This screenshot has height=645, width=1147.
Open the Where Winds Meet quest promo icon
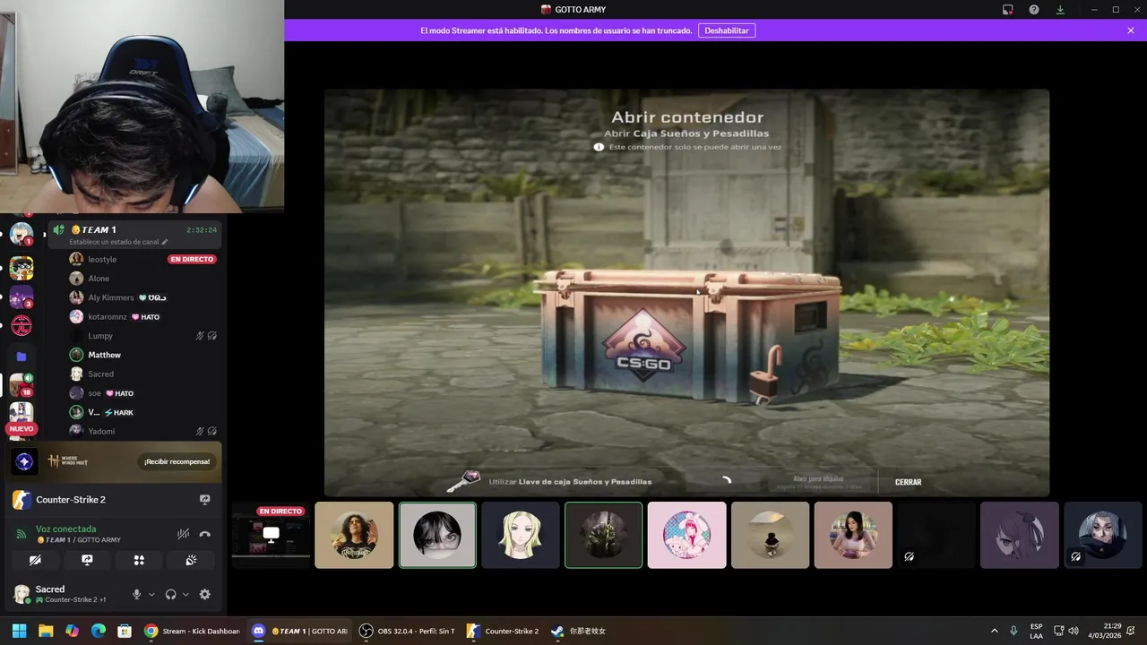24,461
